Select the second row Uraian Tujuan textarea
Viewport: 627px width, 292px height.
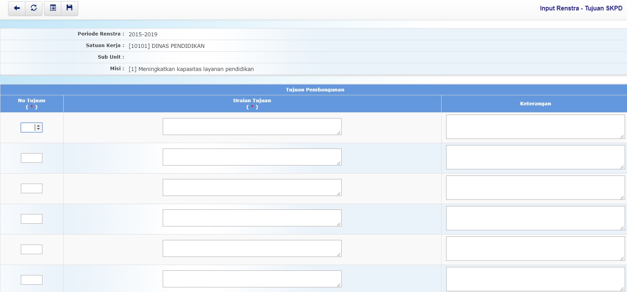[x=252, y=157]
